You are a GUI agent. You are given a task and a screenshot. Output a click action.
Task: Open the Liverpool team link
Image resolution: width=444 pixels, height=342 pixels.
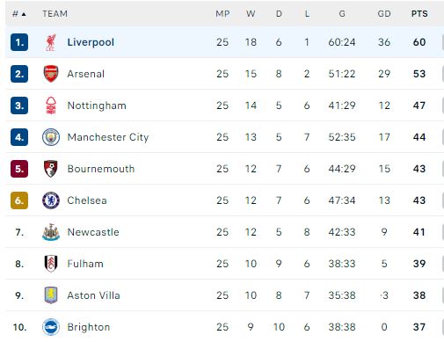click(x=91, y=42)
